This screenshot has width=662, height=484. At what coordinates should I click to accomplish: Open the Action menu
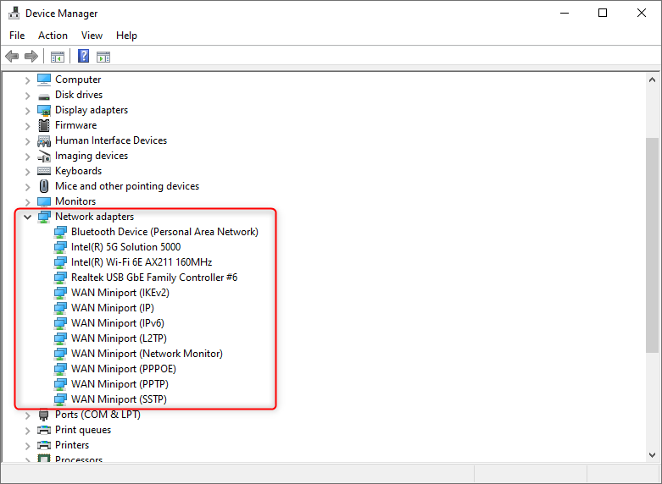click(x=53, y=36)
